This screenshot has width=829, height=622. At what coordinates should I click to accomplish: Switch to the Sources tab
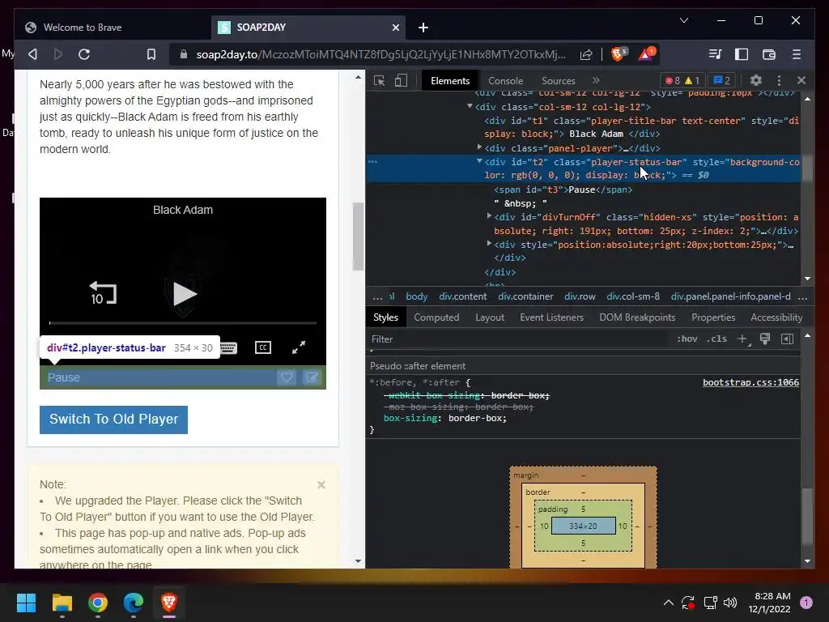point(559,81)
